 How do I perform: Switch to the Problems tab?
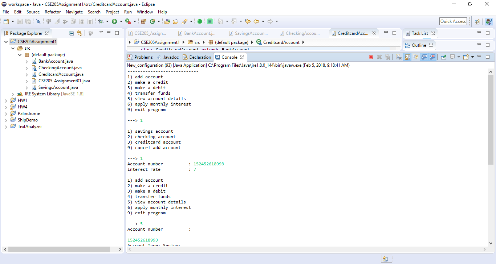140,57
